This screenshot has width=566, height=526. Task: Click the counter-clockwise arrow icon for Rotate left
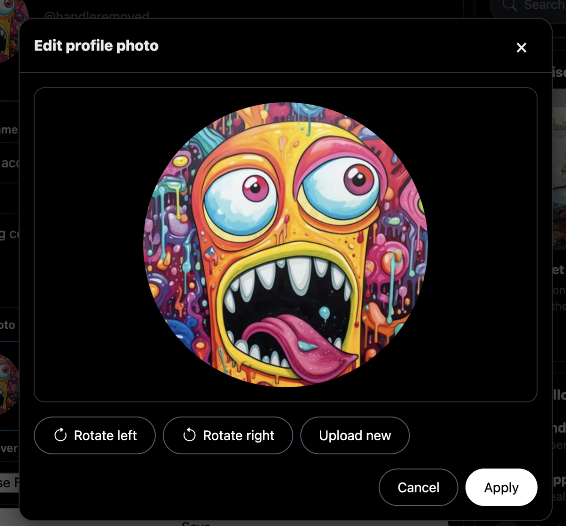point(60,435)
